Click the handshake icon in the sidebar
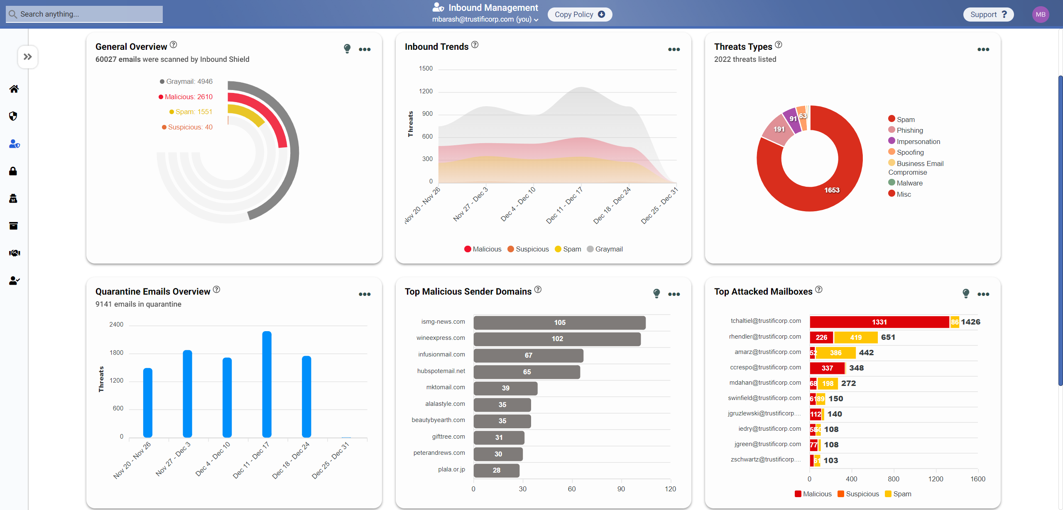 (15, 253)
